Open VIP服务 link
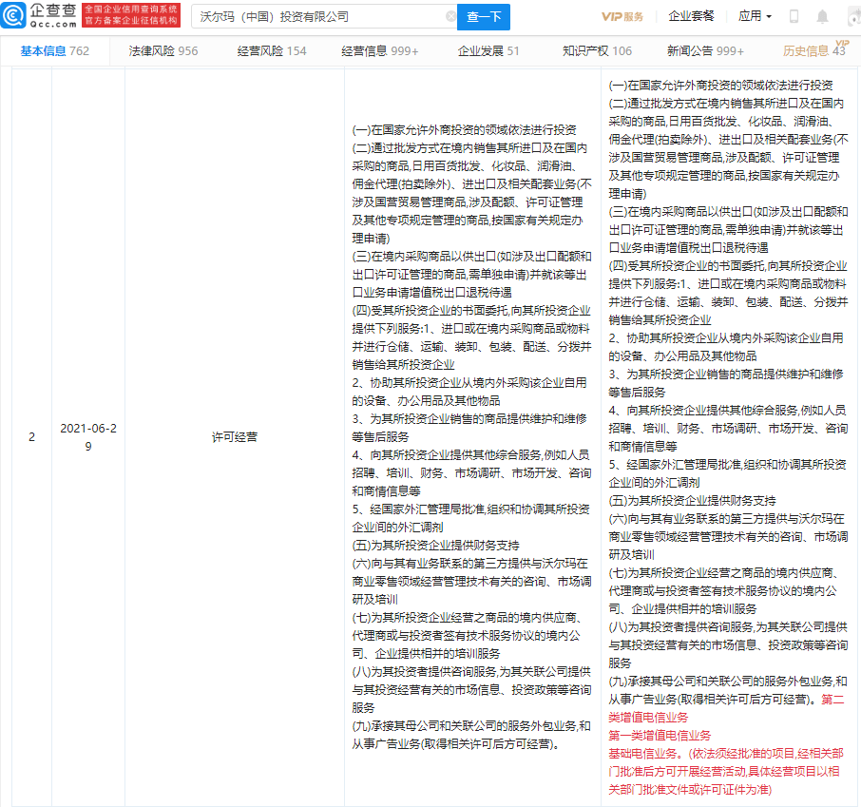The width and height of the screenshot is (861, 807). 622,17
